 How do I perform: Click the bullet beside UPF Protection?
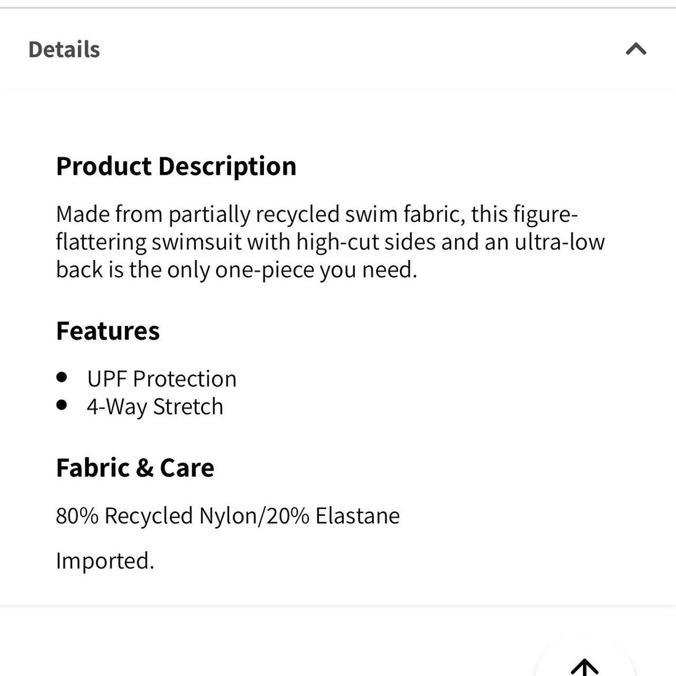pyautogui.click(x=62, y=377)
